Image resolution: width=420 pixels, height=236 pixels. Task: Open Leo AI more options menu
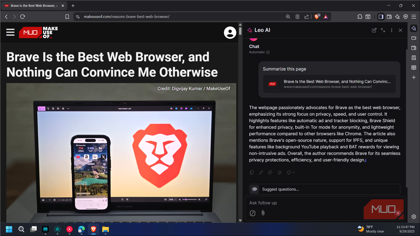pyautogui.click(x=391, y=30)
